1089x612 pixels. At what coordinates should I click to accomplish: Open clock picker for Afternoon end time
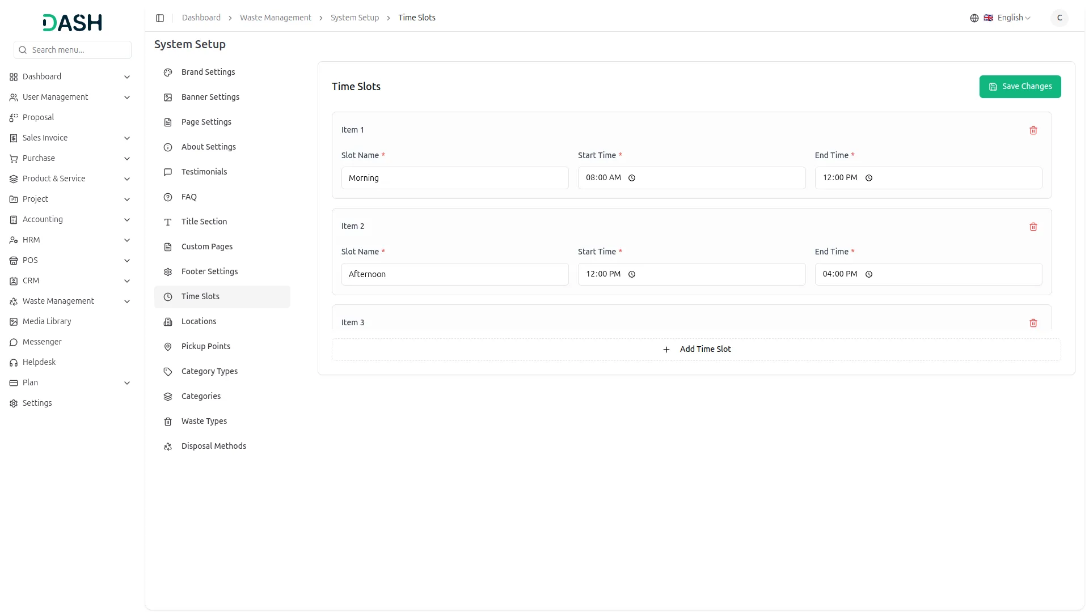pos(868,274)
